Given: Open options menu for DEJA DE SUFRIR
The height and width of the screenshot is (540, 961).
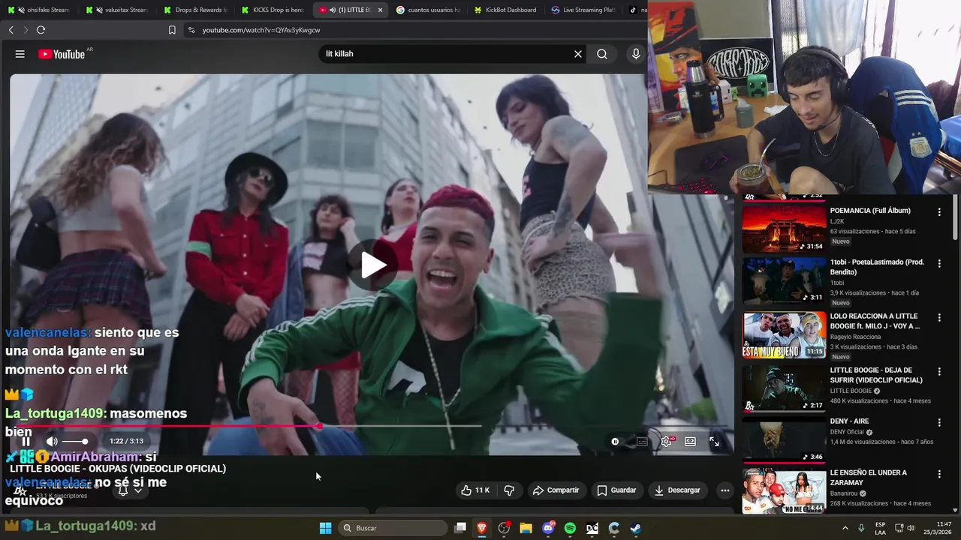Looking at the screenshot, I should pos(938,372).
